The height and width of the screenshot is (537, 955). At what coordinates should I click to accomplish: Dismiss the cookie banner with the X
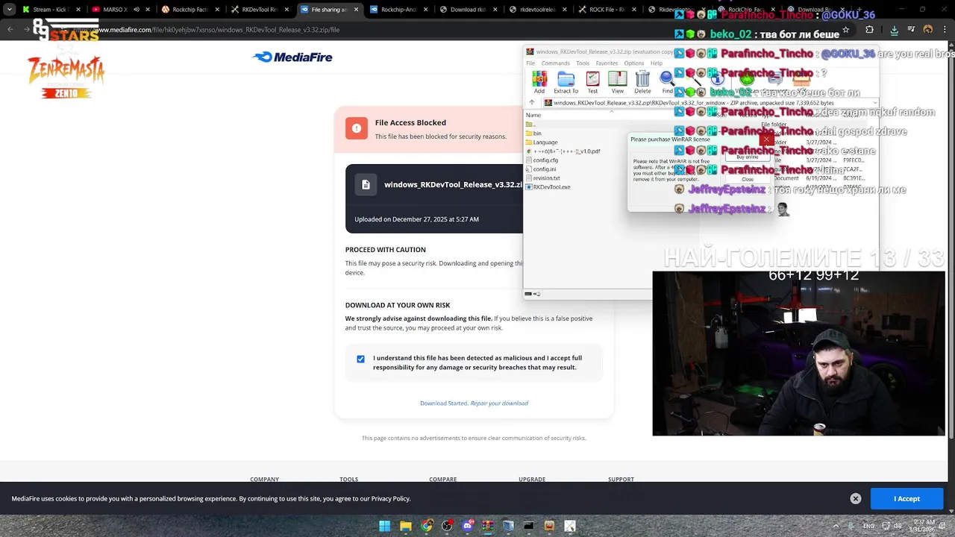(856, 498)
